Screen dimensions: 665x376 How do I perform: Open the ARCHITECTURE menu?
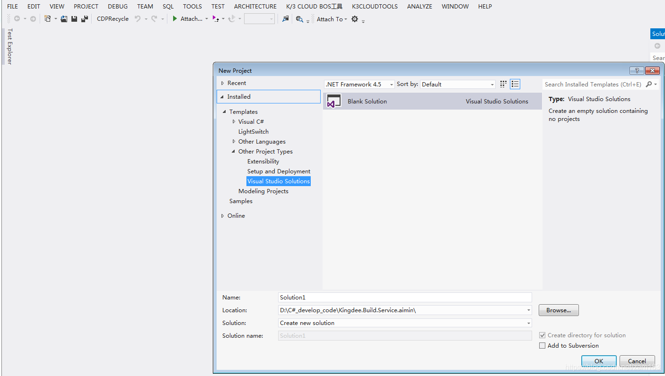[x=255, y=6]
